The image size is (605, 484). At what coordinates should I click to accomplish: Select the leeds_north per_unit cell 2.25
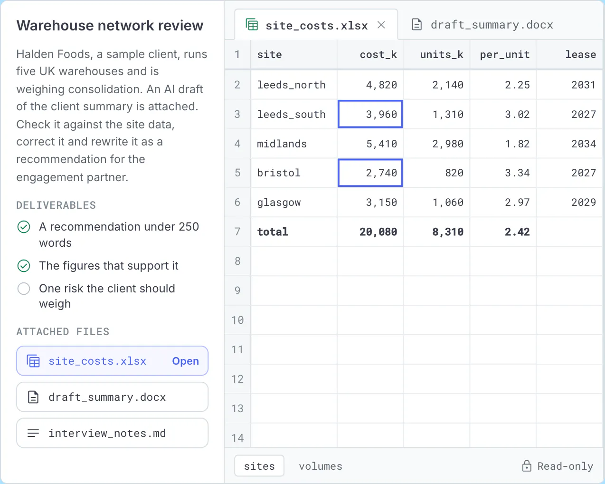[x=503, y=85]
